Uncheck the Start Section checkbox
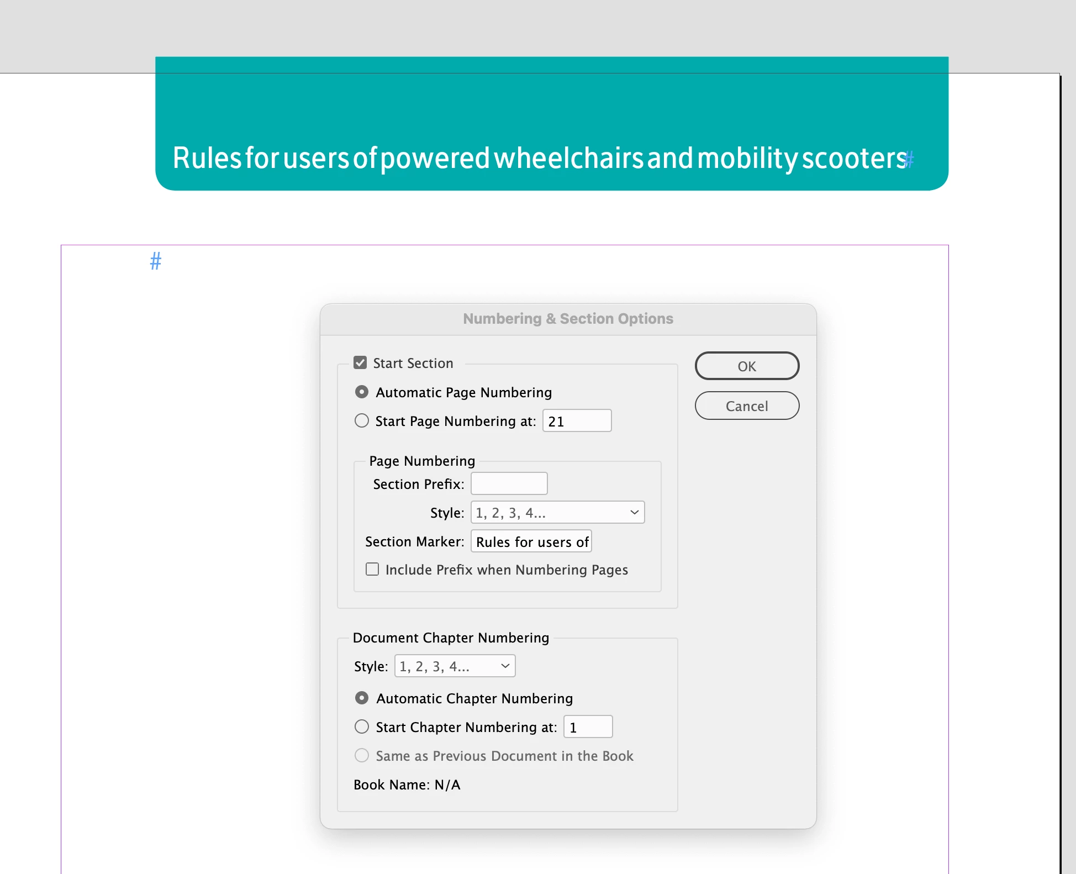Screen dimensions: 1076x874 360,363
